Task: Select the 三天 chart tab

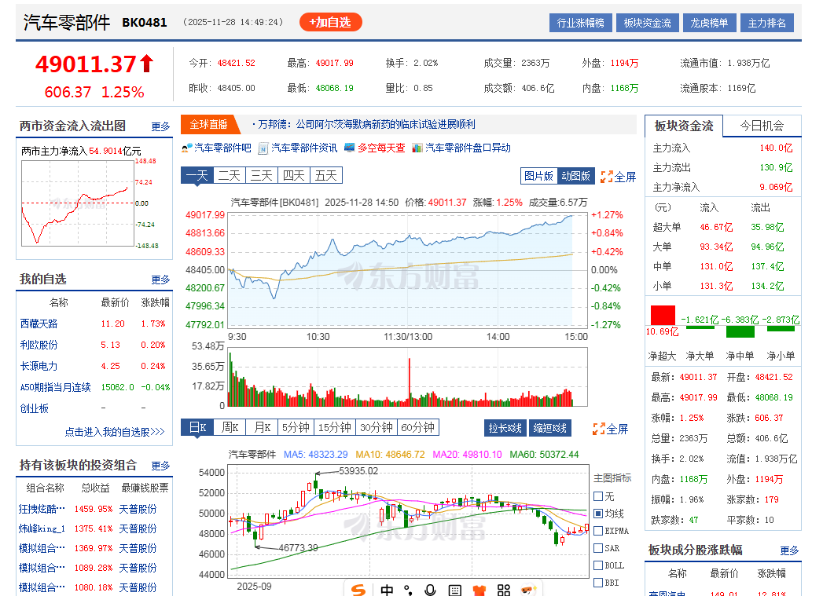Action: pyautogui.click(x=262, y=175)
